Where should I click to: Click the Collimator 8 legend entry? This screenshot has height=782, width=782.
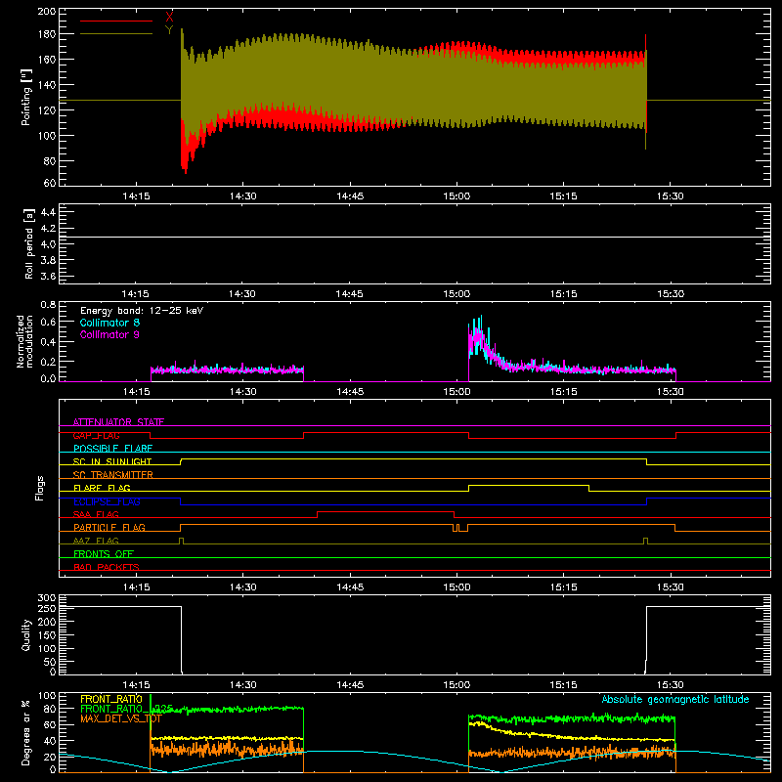[109, 323]
